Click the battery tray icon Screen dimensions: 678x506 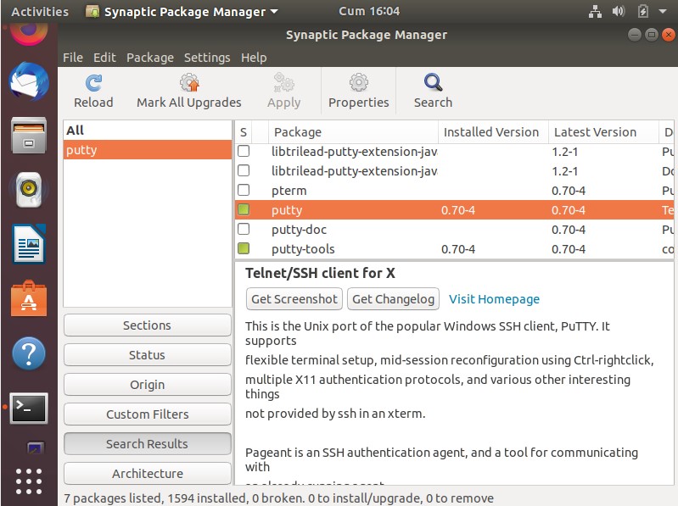[x=643, y=12]
